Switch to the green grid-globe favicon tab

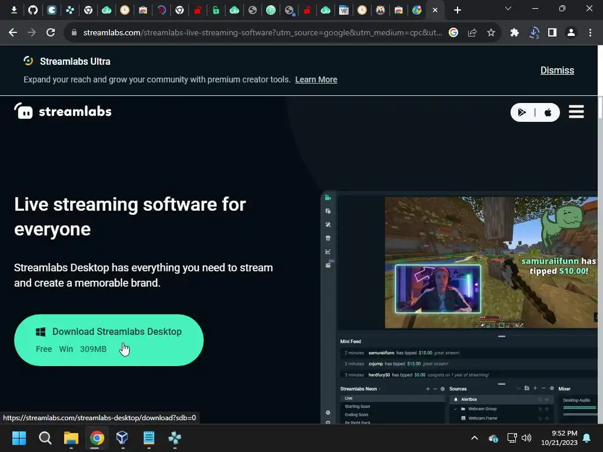pos(271,10)
